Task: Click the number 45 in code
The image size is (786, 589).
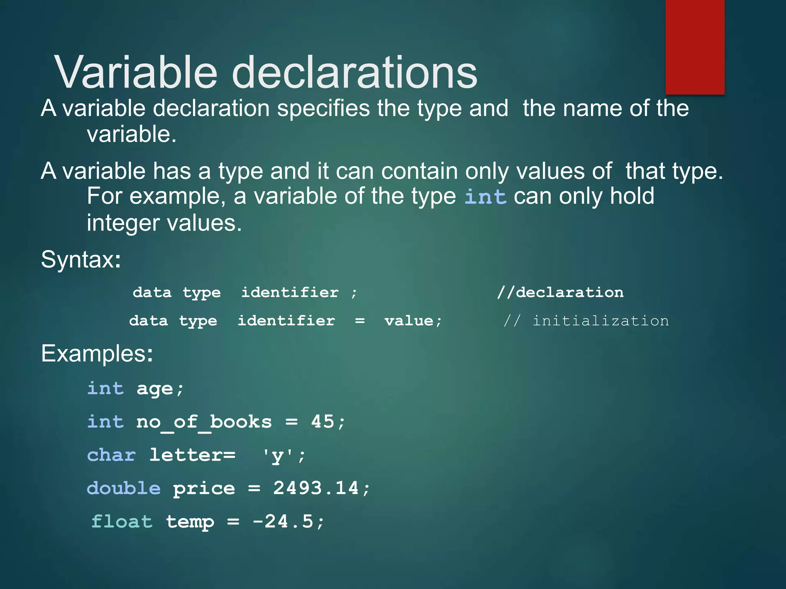Action: [322, 422]
